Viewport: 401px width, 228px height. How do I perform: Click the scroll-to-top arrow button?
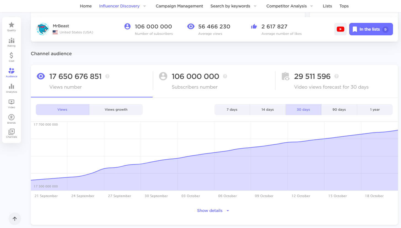pyautogui.click(x=15, y=219)
